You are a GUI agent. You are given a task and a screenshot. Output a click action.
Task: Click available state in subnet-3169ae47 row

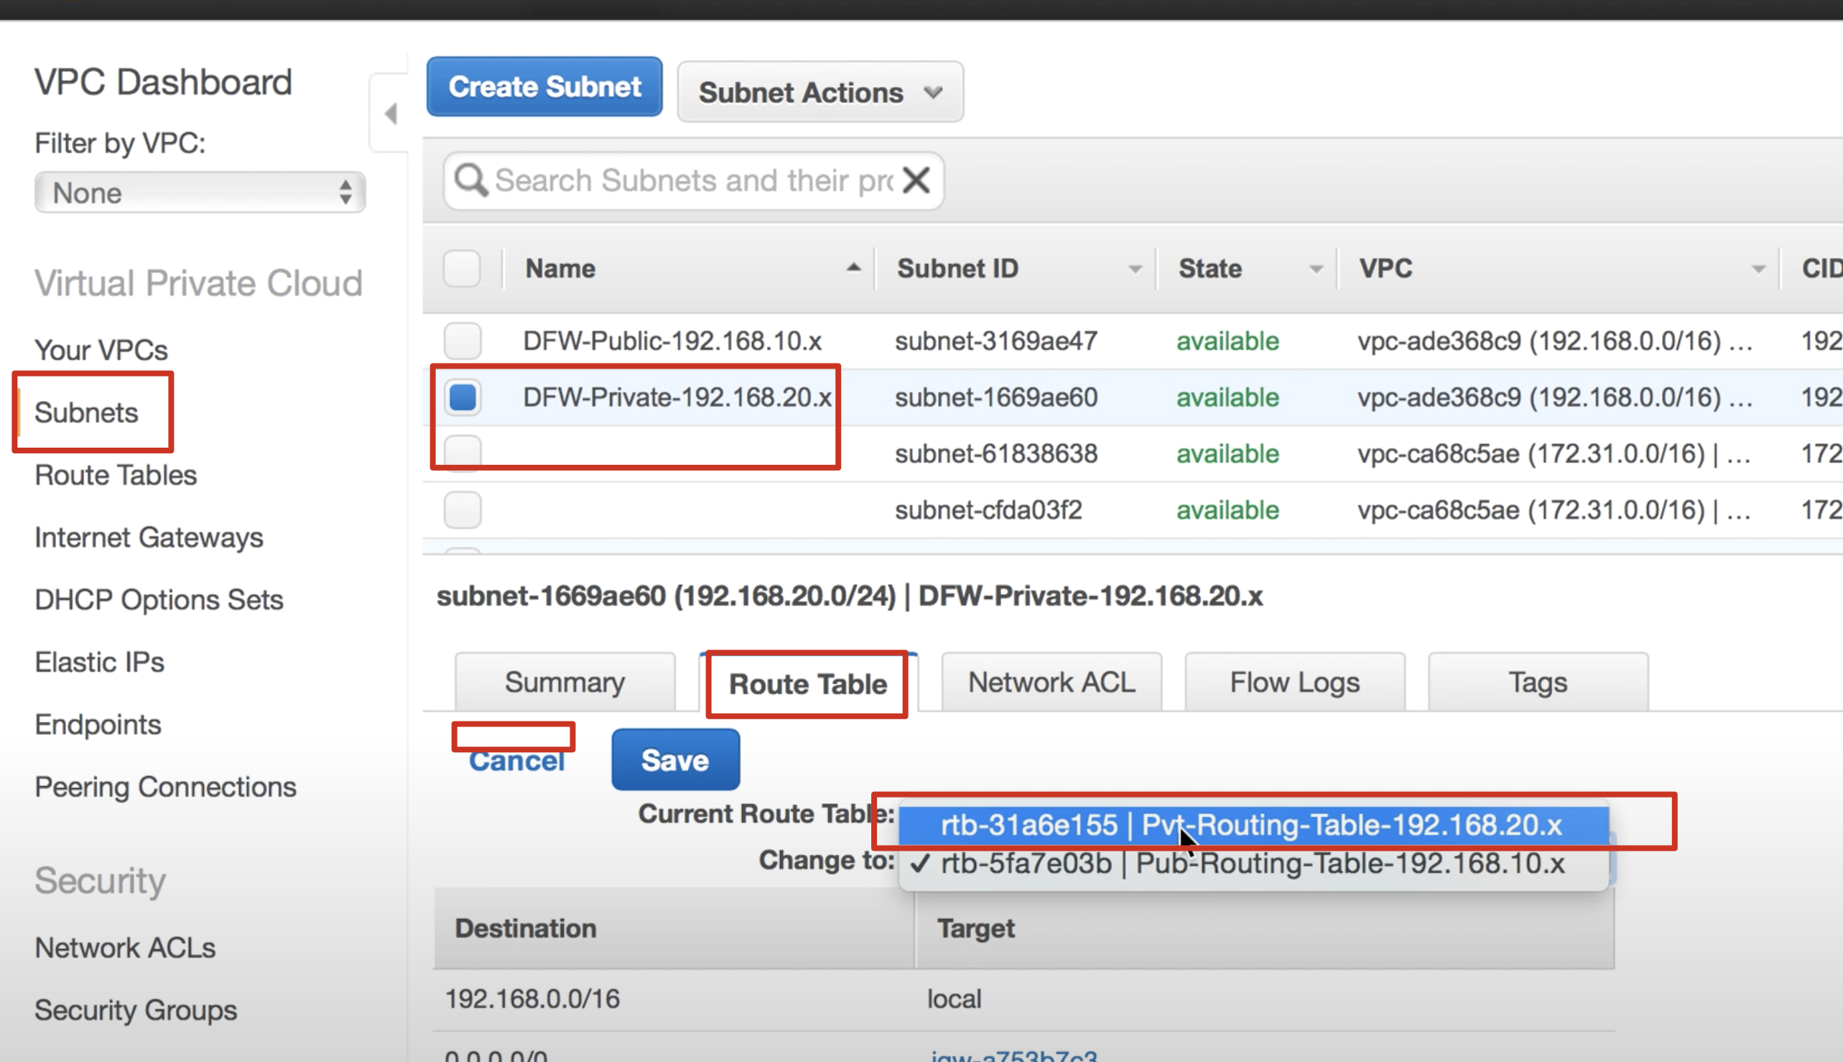[x=1227, y=341]
